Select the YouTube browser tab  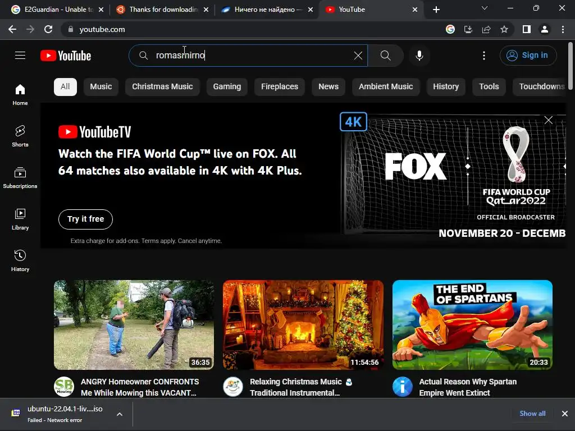tap(371, 10)
